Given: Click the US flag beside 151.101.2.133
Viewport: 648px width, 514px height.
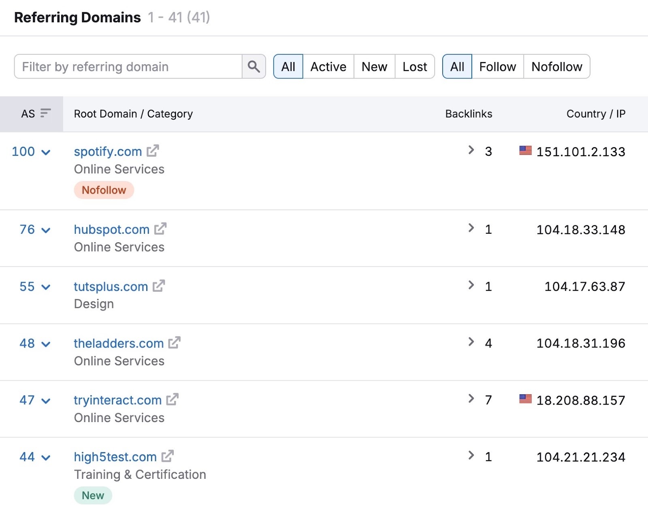Looking at the screenshot, I should click(524, 151).
